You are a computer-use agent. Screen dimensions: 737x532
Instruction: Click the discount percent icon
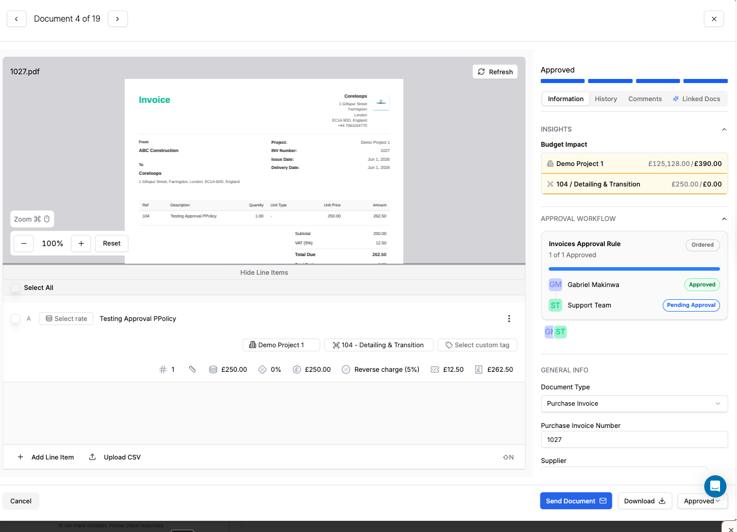[262, 369]
